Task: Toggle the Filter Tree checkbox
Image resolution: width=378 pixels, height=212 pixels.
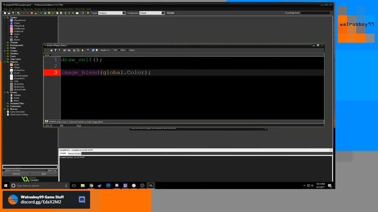Action: 47,170
